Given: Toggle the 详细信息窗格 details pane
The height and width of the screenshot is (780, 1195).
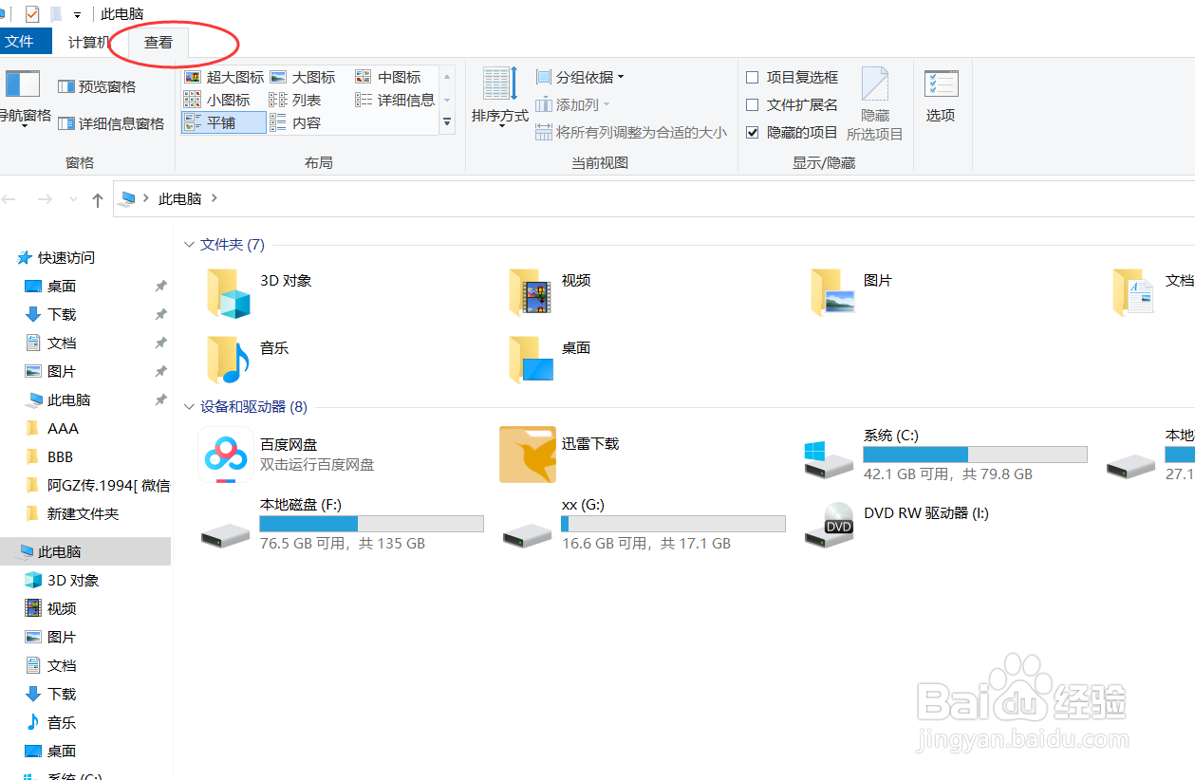Looking at the screenshot, I should [112, 122].
